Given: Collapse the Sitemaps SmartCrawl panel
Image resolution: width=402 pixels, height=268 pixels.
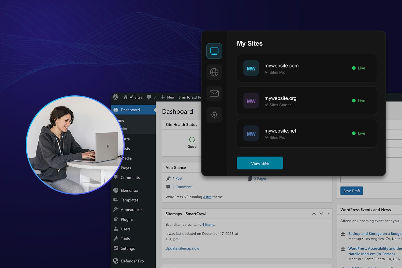Looking at the screenshot, I should (329, 214).
